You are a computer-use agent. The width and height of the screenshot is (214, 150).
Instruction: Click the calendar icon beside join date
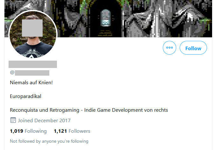point(13,120)
